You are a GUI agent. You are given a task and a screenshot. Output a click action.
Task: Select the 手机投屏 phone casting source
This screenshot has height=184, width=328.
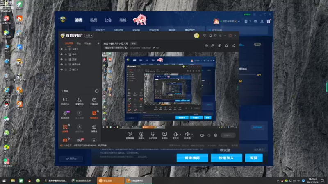click(153, 135)
